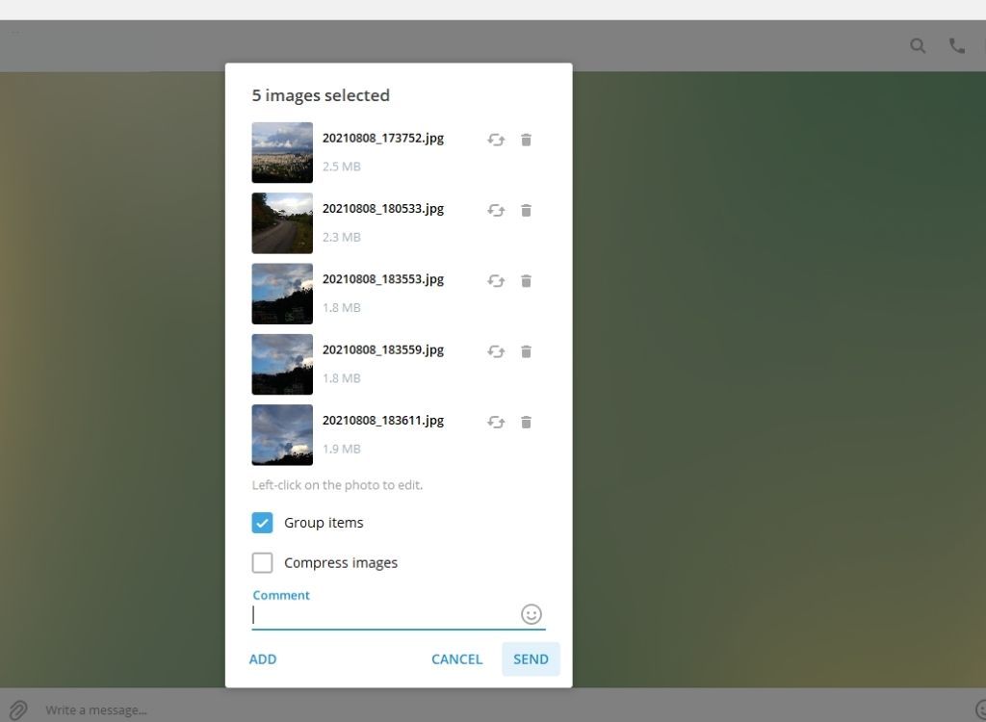Open the search

918,45
